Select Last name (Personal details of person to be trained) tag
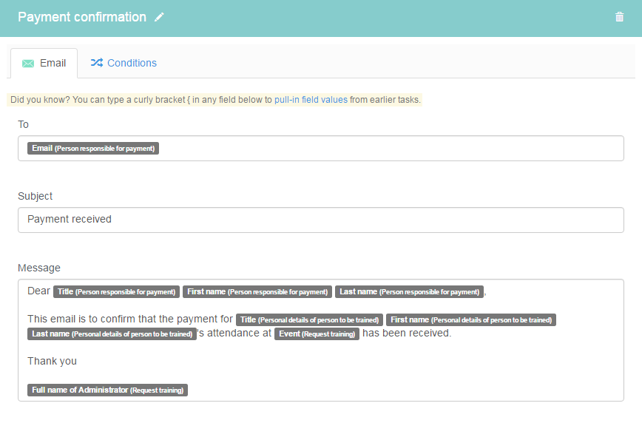Viewport: 642px width, 423px height. tap(112, 334)
